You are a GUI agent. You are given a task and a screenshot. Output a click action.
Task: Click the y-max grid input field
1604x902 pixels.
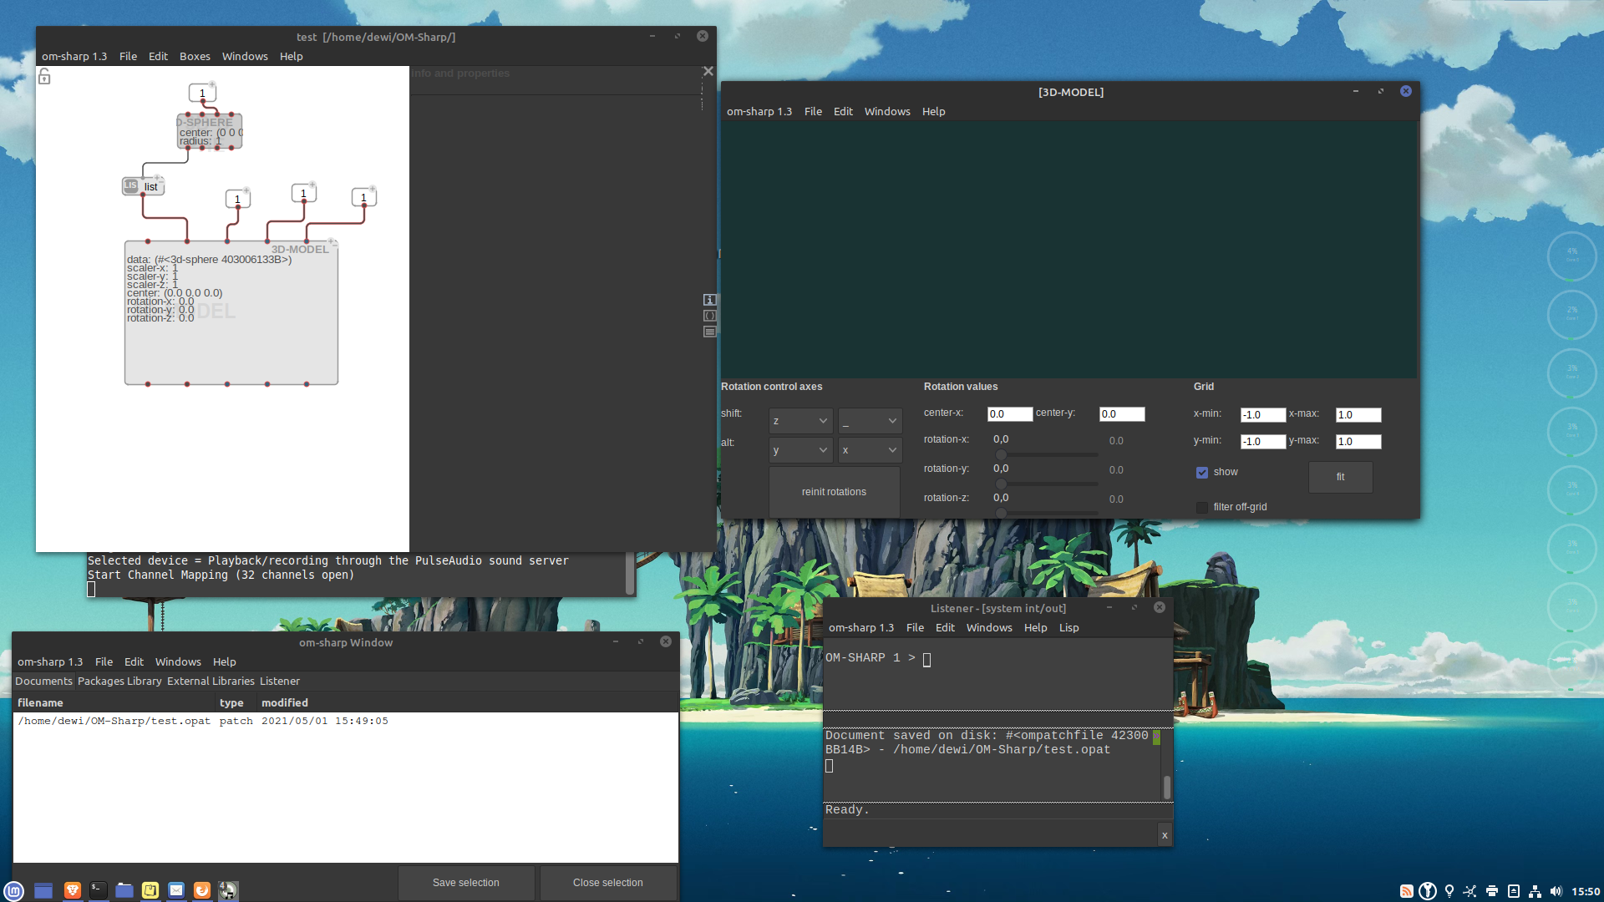pyautogui.click(x=1358, y=442)
